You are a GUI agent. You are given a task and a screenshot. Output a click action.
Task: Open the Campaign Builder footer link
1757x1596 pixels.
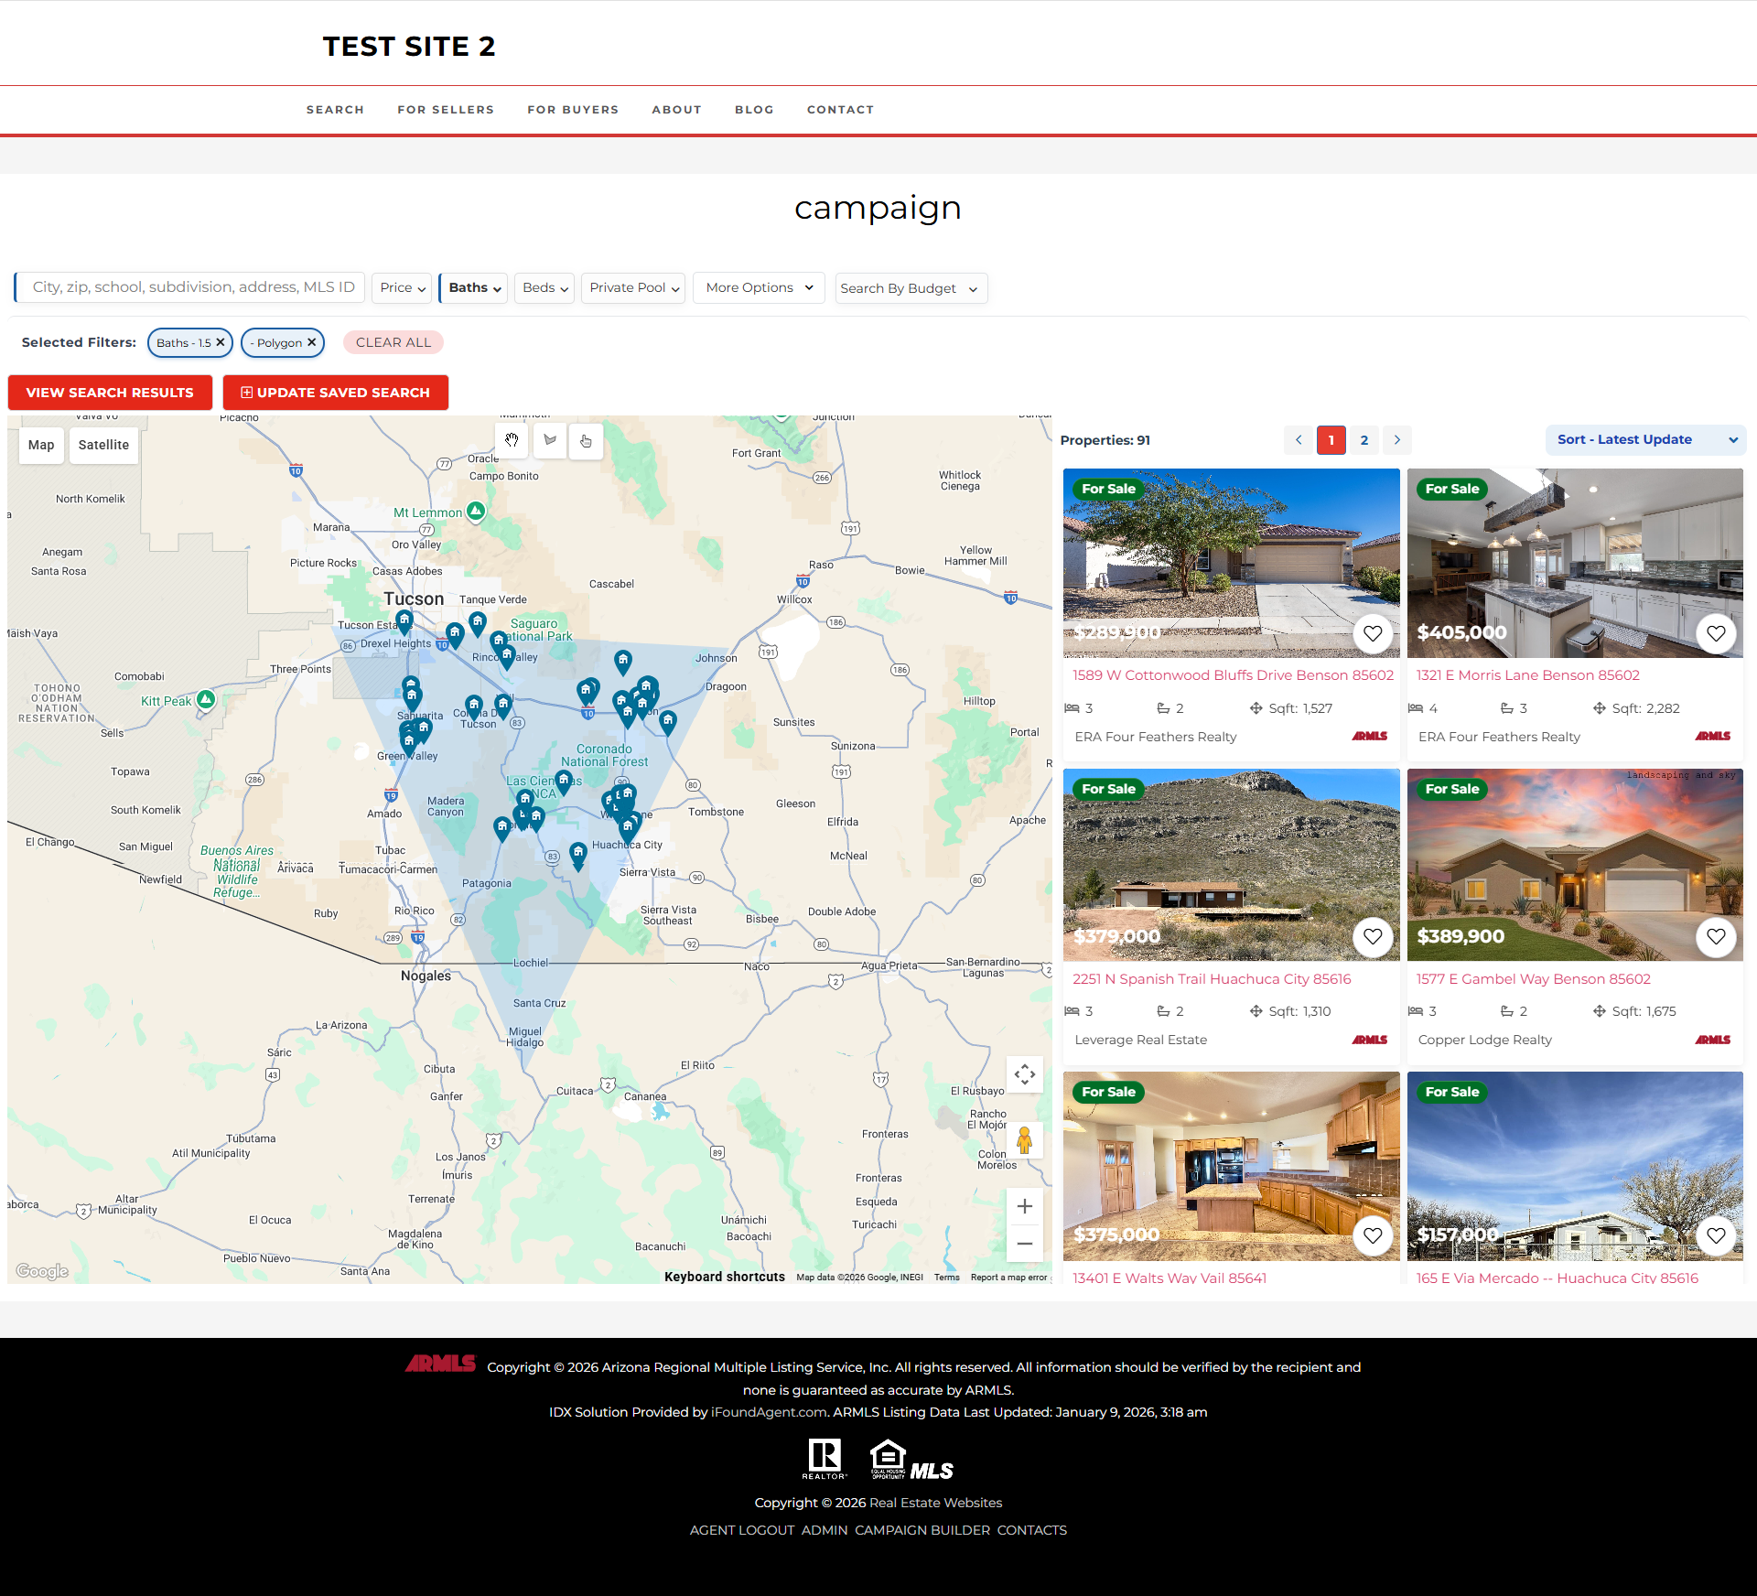pyautogui.click(x=922, y=1530)
